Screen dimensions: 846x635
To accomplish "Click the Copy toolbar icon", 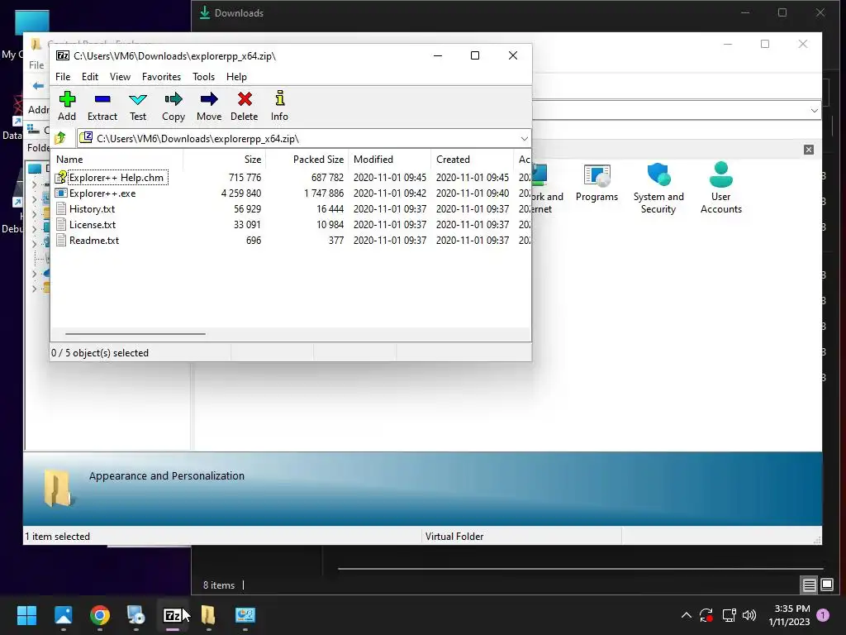I will click(173, 106).
